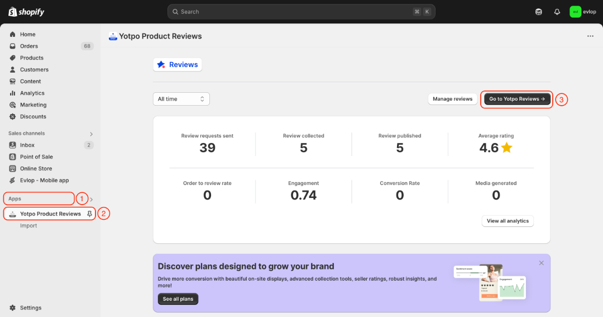Click the Discover plans banner heading
The image size is (603, 317).
(246, 267)
